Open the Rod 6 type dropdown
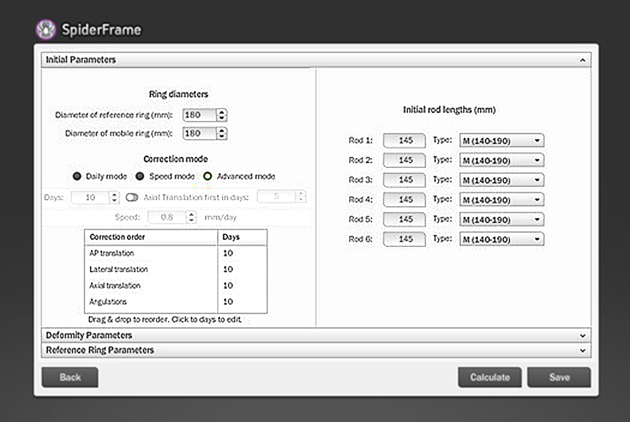 [502, 240]
